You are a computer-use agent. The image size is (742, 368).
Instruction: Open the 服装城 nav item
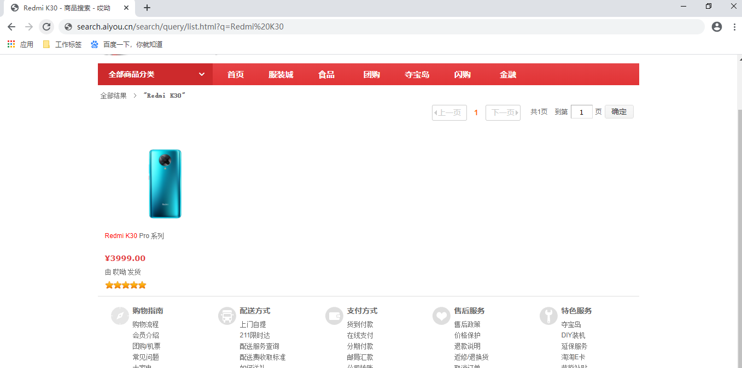click(x=281, y=74)
